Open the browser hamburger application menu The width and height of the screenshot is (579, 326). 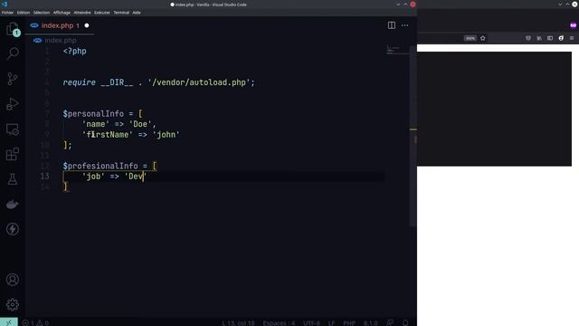click(572, 38)
